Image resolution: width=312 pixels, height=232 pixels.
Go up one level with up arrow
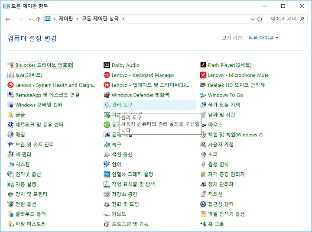38,19
